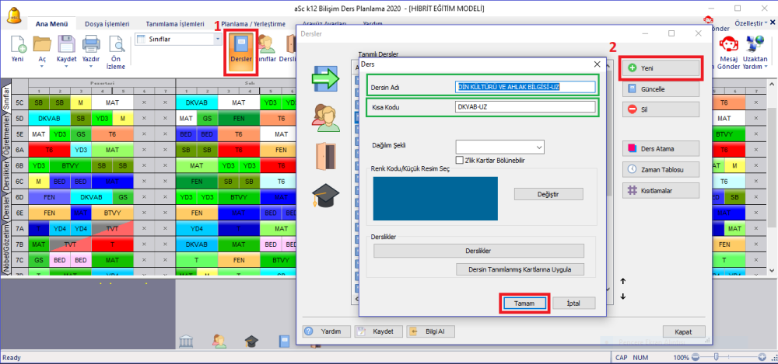Cancel with the İptal button
Image resolution: width=778 pixels, height=364 pixels.
573,303
